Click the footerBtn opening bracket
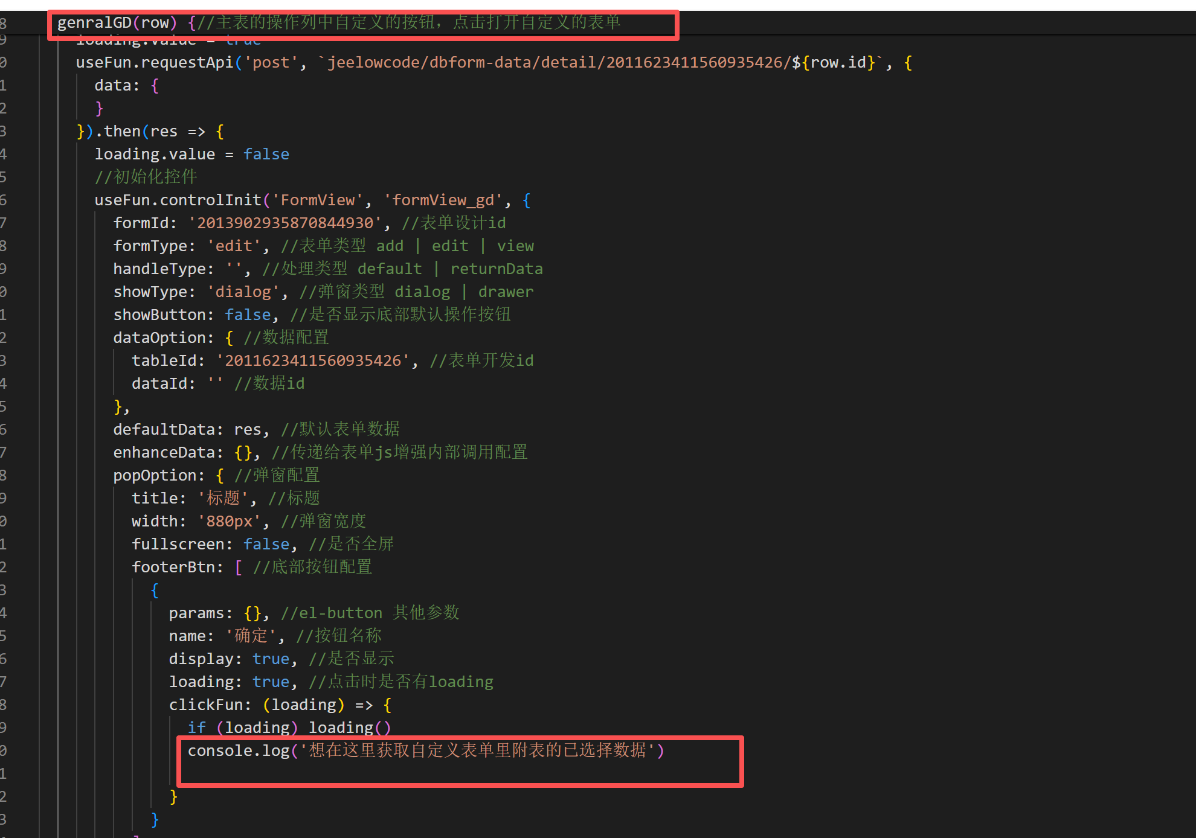Image resolution: width=1196 pixels, height=838 pixels. pyautogui.click(x=239, y=568)
